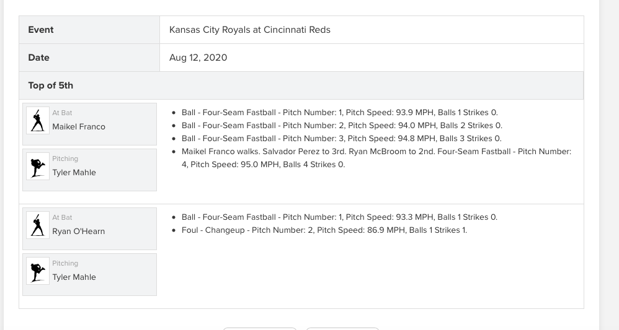The height and width of the screenshot is (330, 619).
Task: Click the Aug 12, 2020 date value
Action: pos(198,58)
